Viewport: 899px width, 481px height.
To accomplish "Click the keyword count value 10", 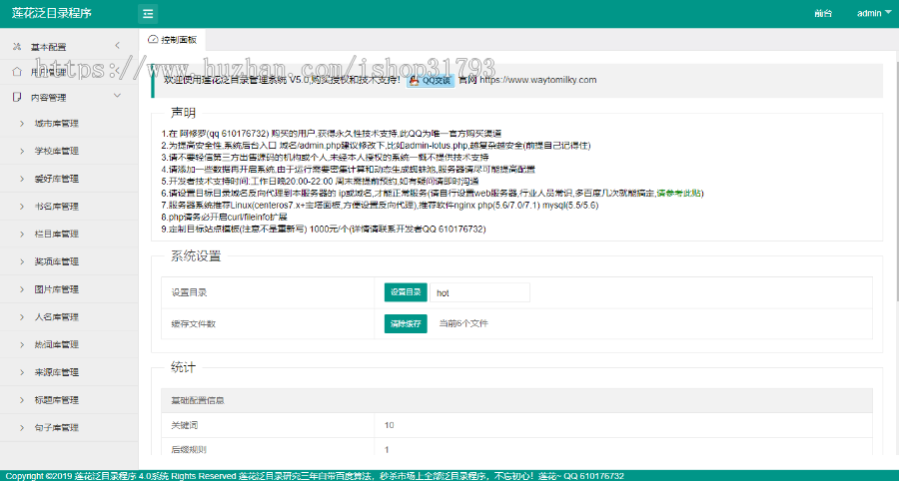I will [x=390, y=425].
